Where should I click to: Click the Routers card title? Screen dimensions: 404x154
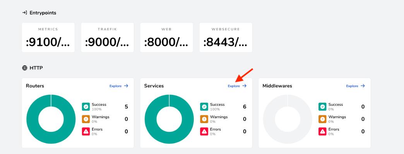click(35, 86)
